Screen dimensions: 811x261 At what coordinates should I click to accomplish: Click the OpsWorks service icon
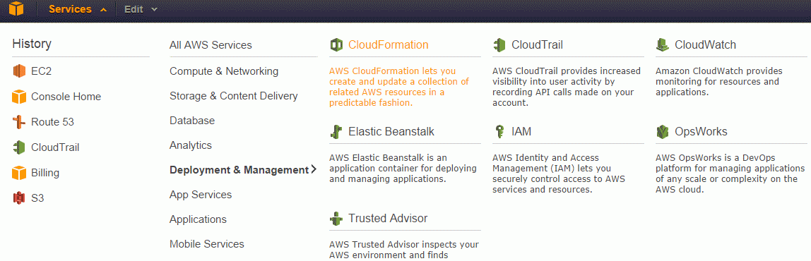(662, 131)
